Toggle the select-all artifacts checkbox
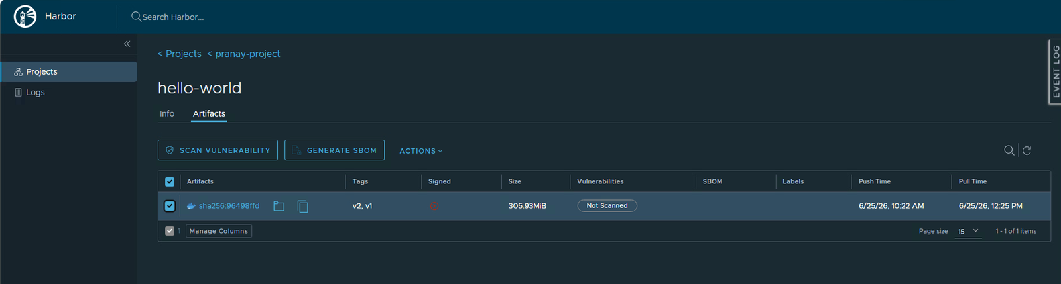This screenshot has width=1061, height=284. [x=170, y=181]
